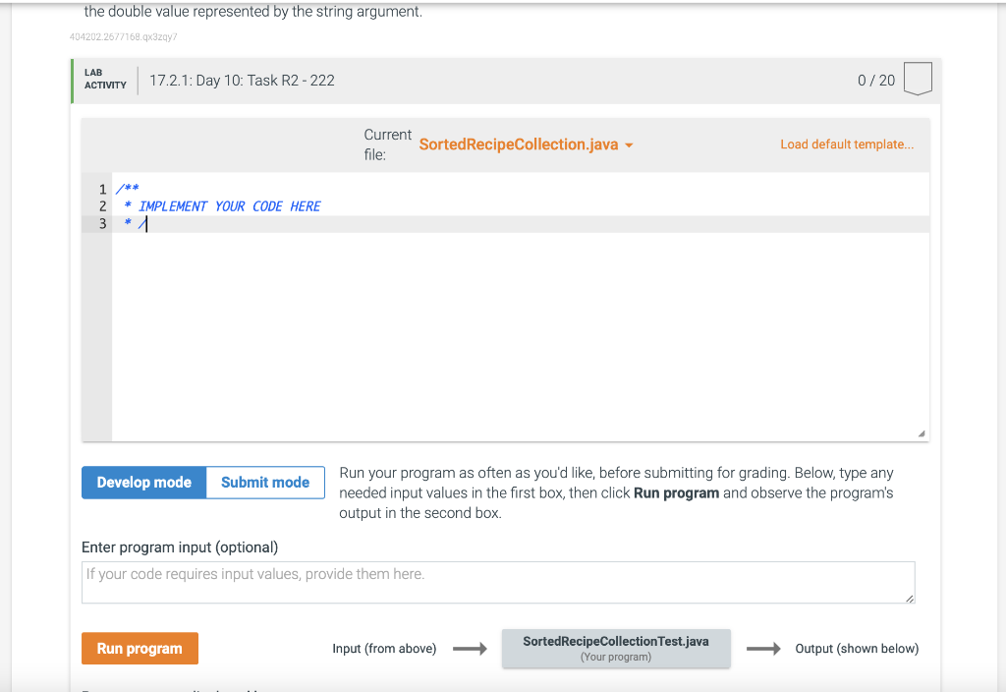This screenshot has height=692, width=1006.
Task: Click the arrow before Output (shown below)
Action: click(x=763, y=649)
